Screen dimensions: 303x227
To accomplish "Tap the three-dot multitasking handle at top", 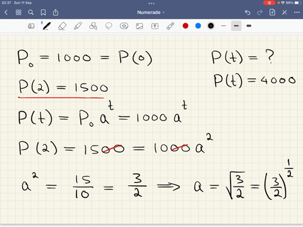I will point(151,3).
